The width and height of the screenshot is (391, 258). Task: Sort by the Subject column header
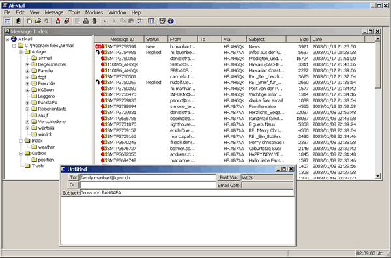pos(267,39)
